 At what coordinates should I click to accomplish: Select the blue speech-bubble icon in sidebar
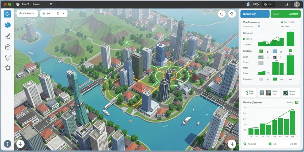tap(7, 14)
